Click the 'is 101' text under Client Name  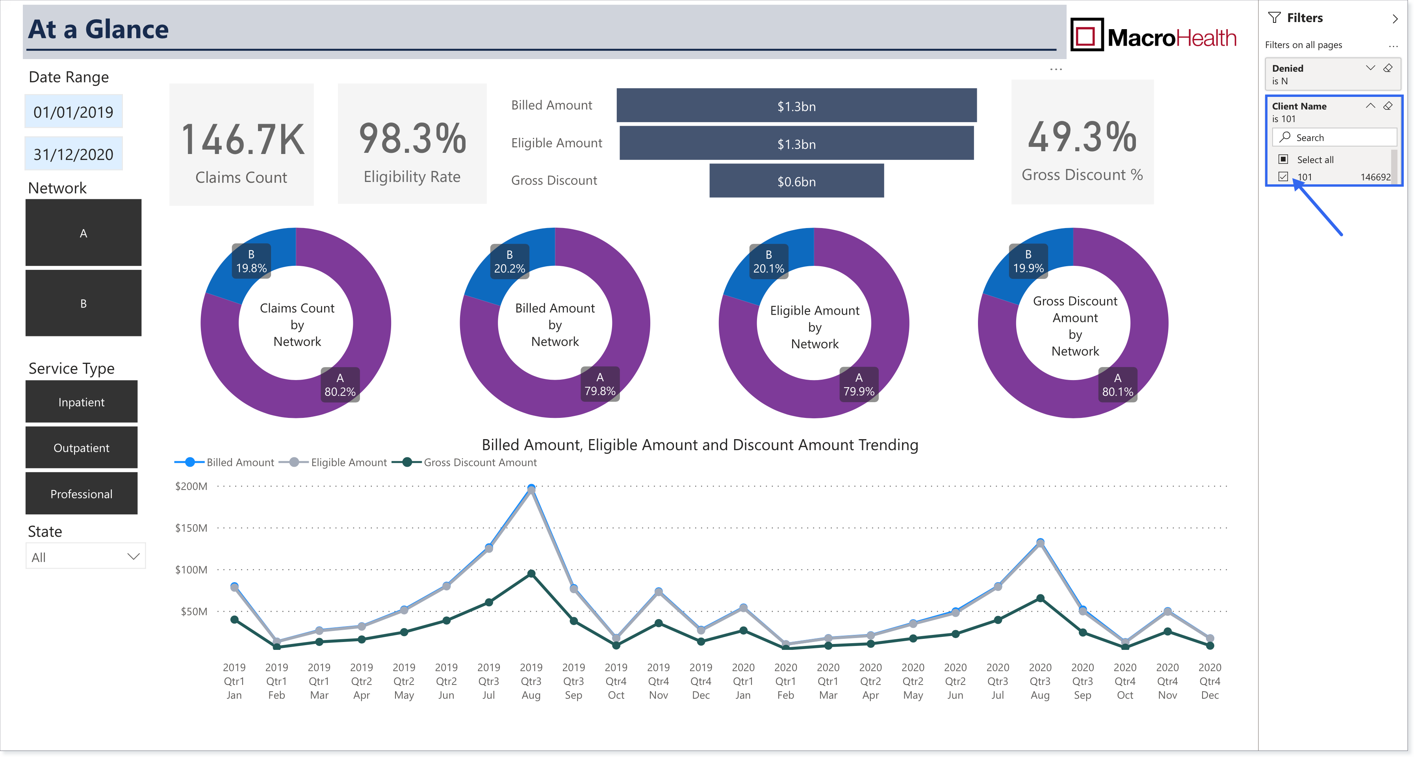[1283, 119]
